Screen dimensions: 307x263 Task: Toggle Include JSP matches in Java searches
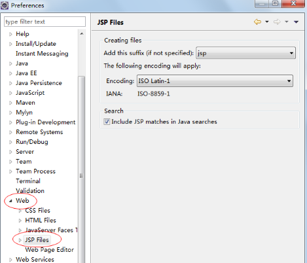pyautogui.click(x=107, y=122)
